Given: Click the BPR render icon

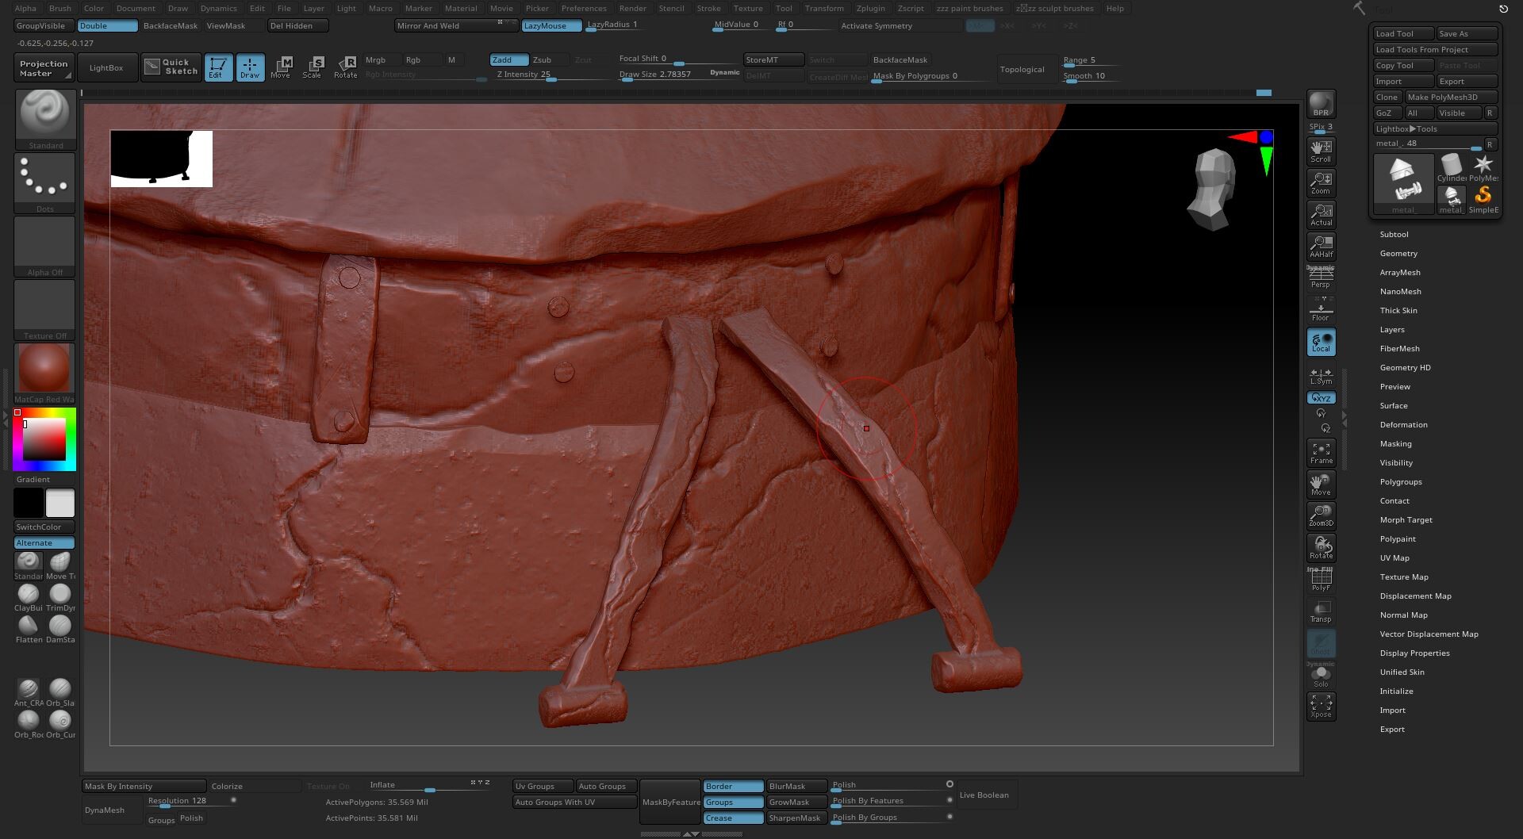Looking at the screenshot, I should click(x=1321, y=104).
